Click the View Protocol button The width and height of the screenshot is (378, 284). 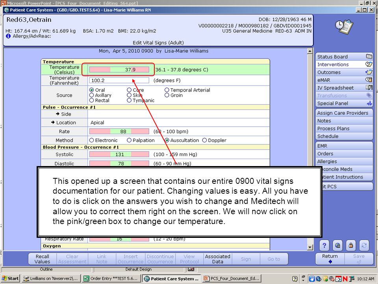pos(189,259)
